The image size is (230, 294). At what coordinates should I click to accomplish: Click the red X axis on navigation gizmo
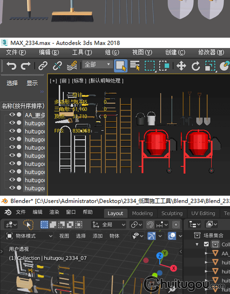(x=174, y=268)
